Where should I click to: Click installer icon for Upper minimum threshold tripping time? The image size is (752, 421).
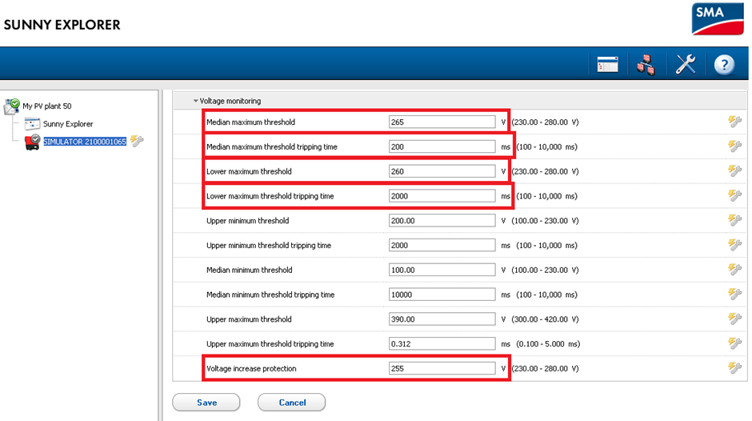point(734,244)
